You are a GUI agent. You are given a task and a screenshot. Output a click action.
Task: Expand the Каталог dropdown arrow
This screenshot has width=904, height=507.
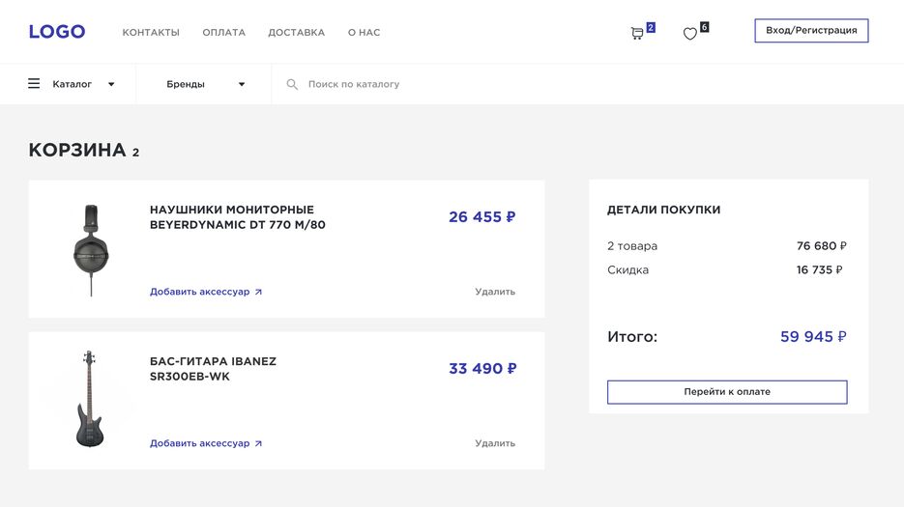tap(111, 84)
